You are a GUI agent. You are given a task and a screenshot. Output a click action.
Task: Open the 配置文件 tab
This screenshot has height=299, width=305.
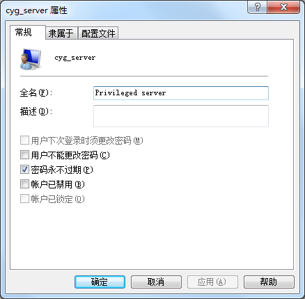[98, 33]
